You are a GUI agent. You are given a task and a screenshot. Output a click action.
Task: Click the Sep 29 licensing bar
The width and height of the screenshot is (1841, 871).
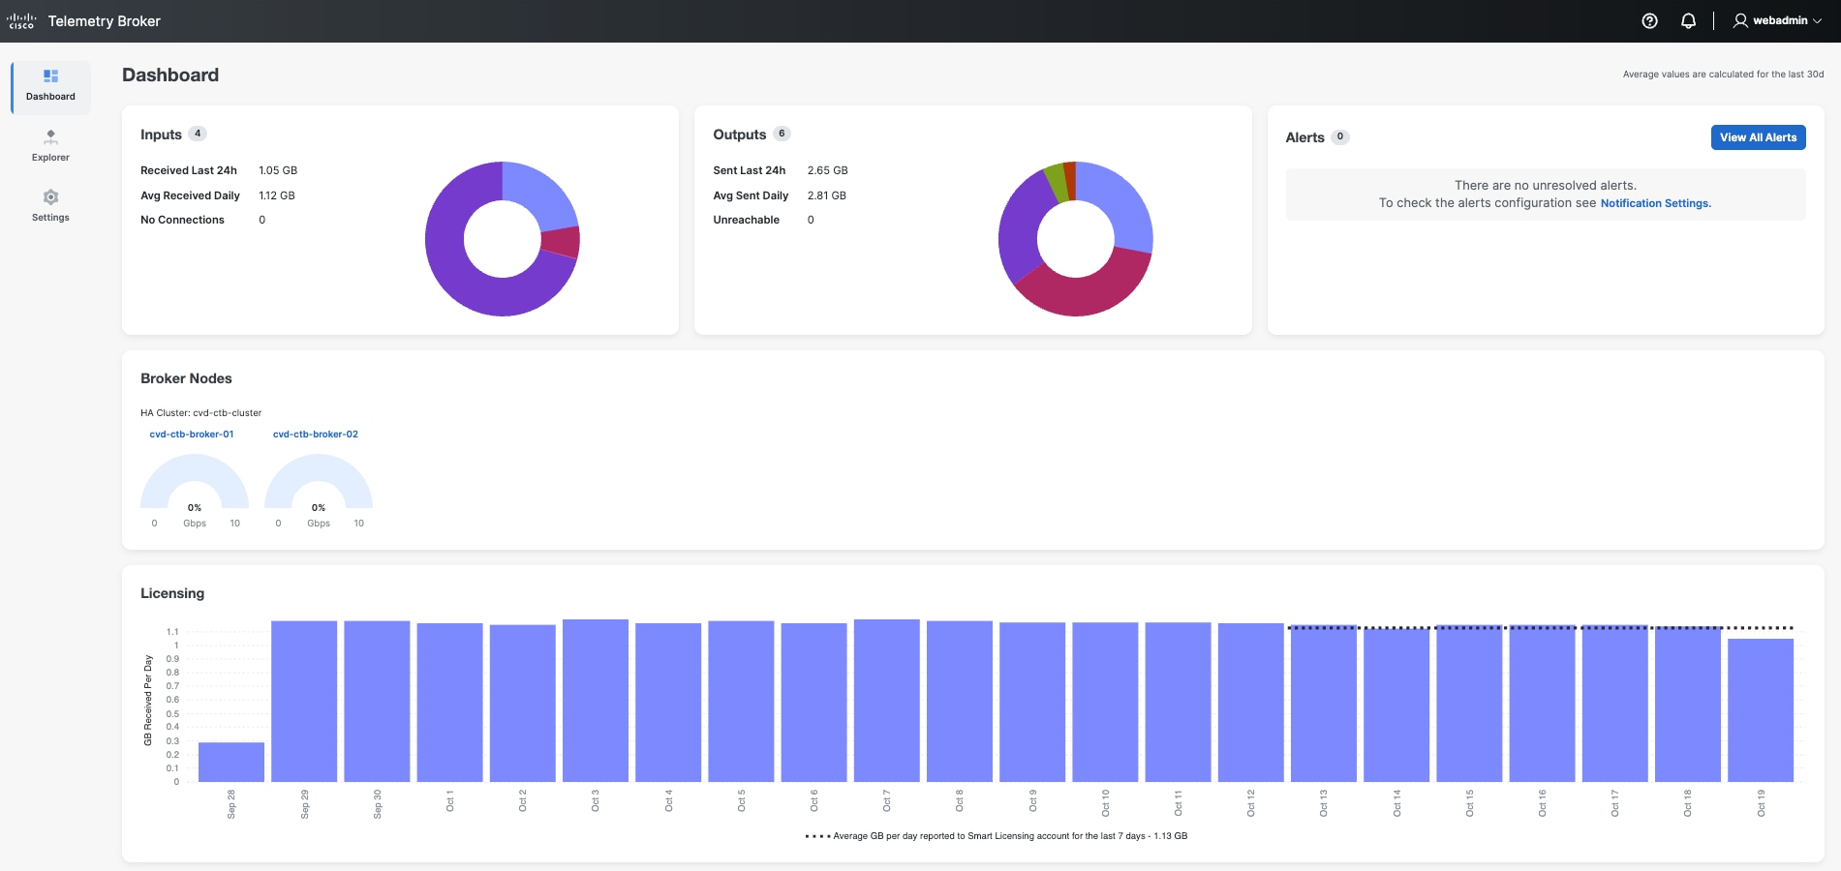pyautogui.click(x=304, y=702)
